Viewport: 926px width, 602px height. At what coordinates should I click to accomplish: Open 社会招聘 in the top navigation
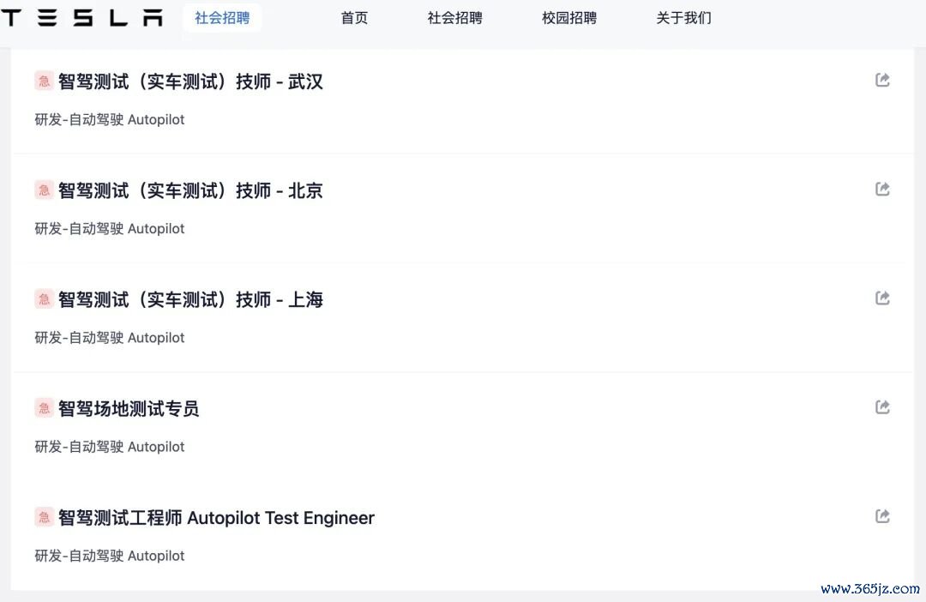coord(454,18)
